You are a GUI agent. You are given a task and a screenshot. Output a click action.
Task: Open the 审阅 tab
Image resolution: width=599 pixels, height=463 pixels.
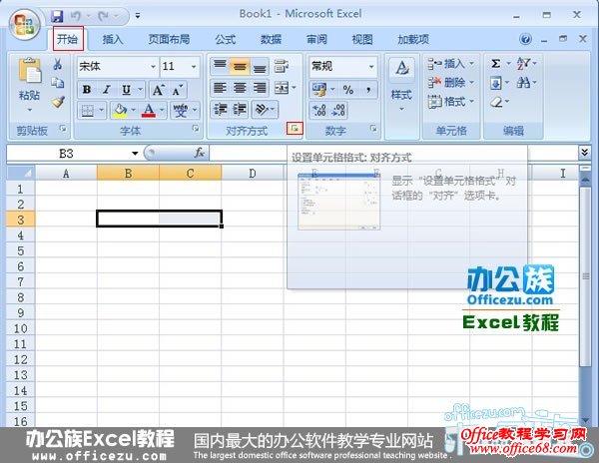tap(316, 39)
